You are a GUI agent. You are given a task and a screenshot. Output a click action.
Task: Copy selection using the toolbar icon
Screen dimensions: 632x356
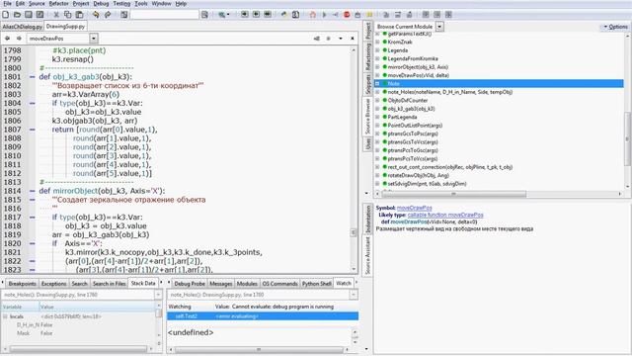68,15
